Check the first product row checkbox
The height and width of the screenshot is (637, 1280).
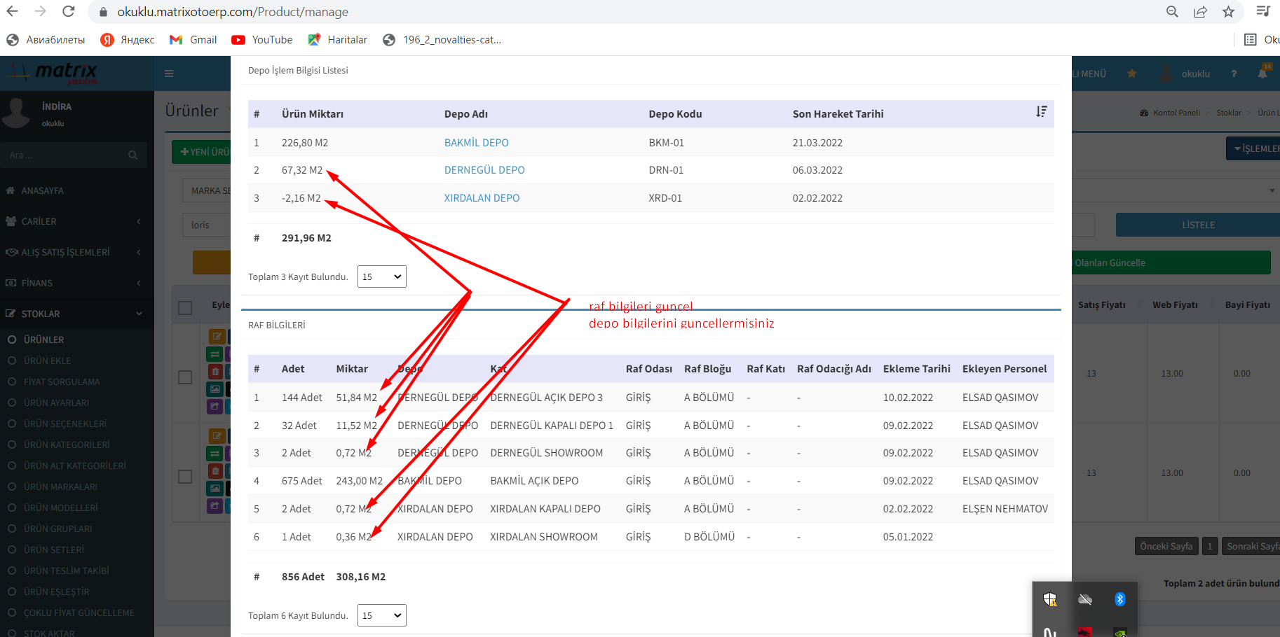[185, 377]
